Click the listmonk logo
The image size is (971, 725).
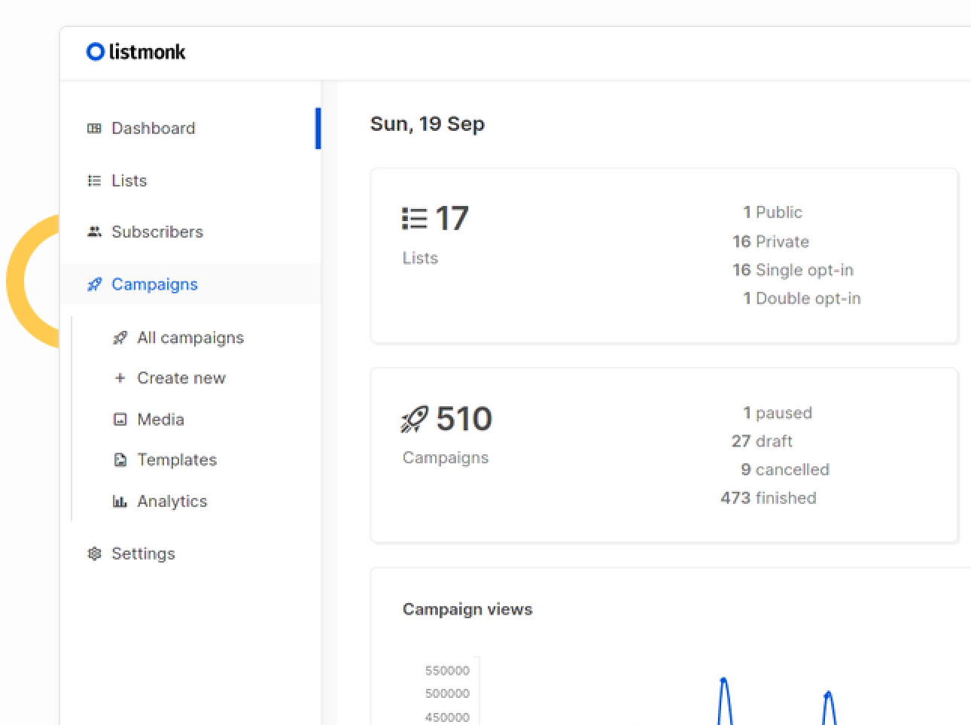point(136,51)
